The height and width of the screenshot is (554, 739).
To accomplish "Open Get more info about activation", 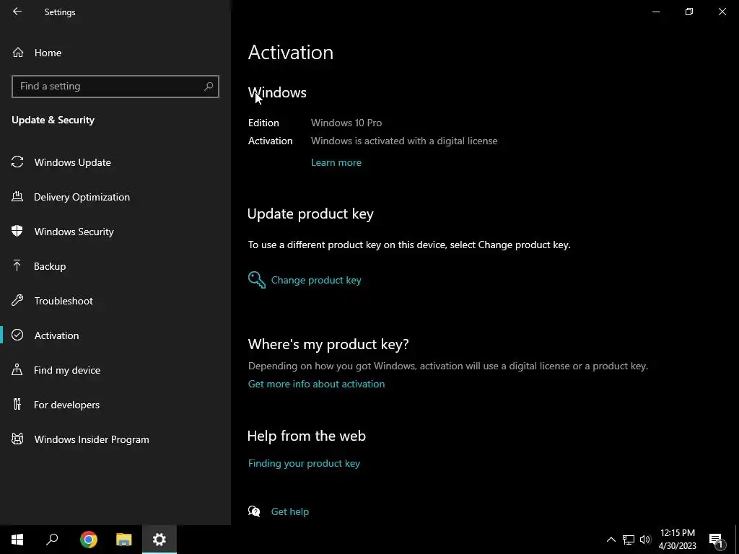I will point(316,384).
